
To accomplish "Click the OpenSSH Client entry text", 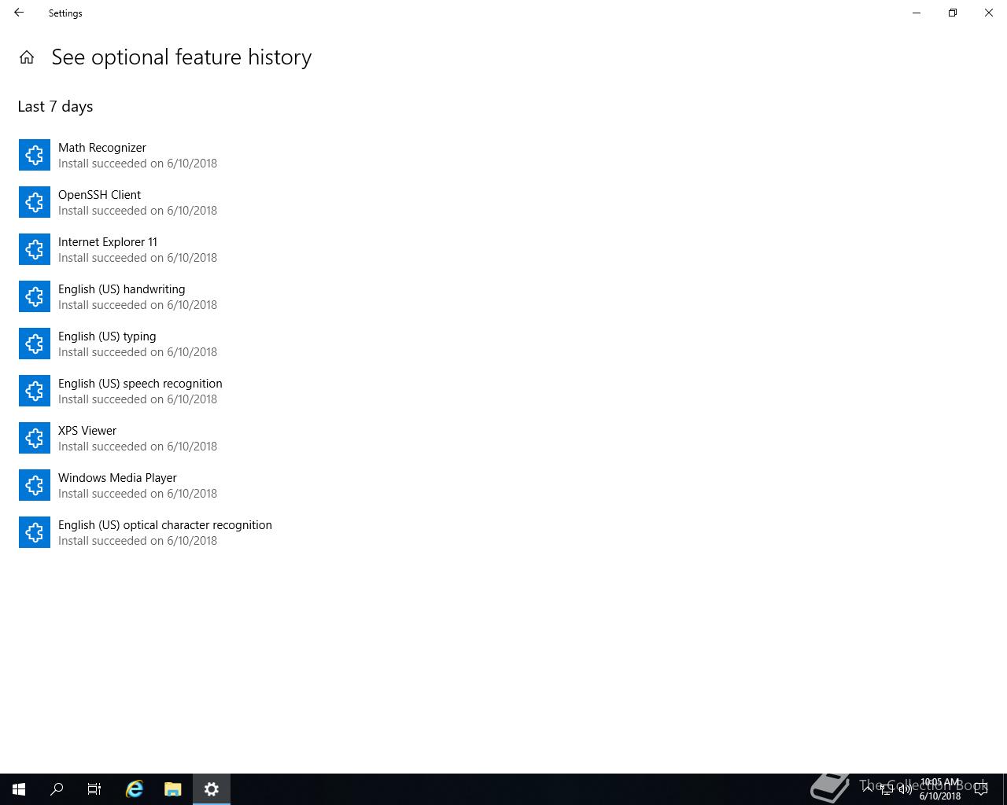I will point(99,195).
